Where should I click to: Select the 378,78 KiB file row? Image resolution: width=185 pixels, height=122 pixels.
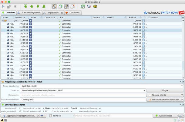coord(91,24)
